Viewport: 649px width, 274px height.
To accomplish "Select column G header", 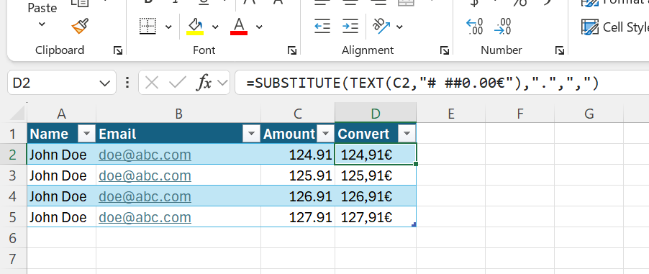I will pyautogui.click(x=589, y=114).
